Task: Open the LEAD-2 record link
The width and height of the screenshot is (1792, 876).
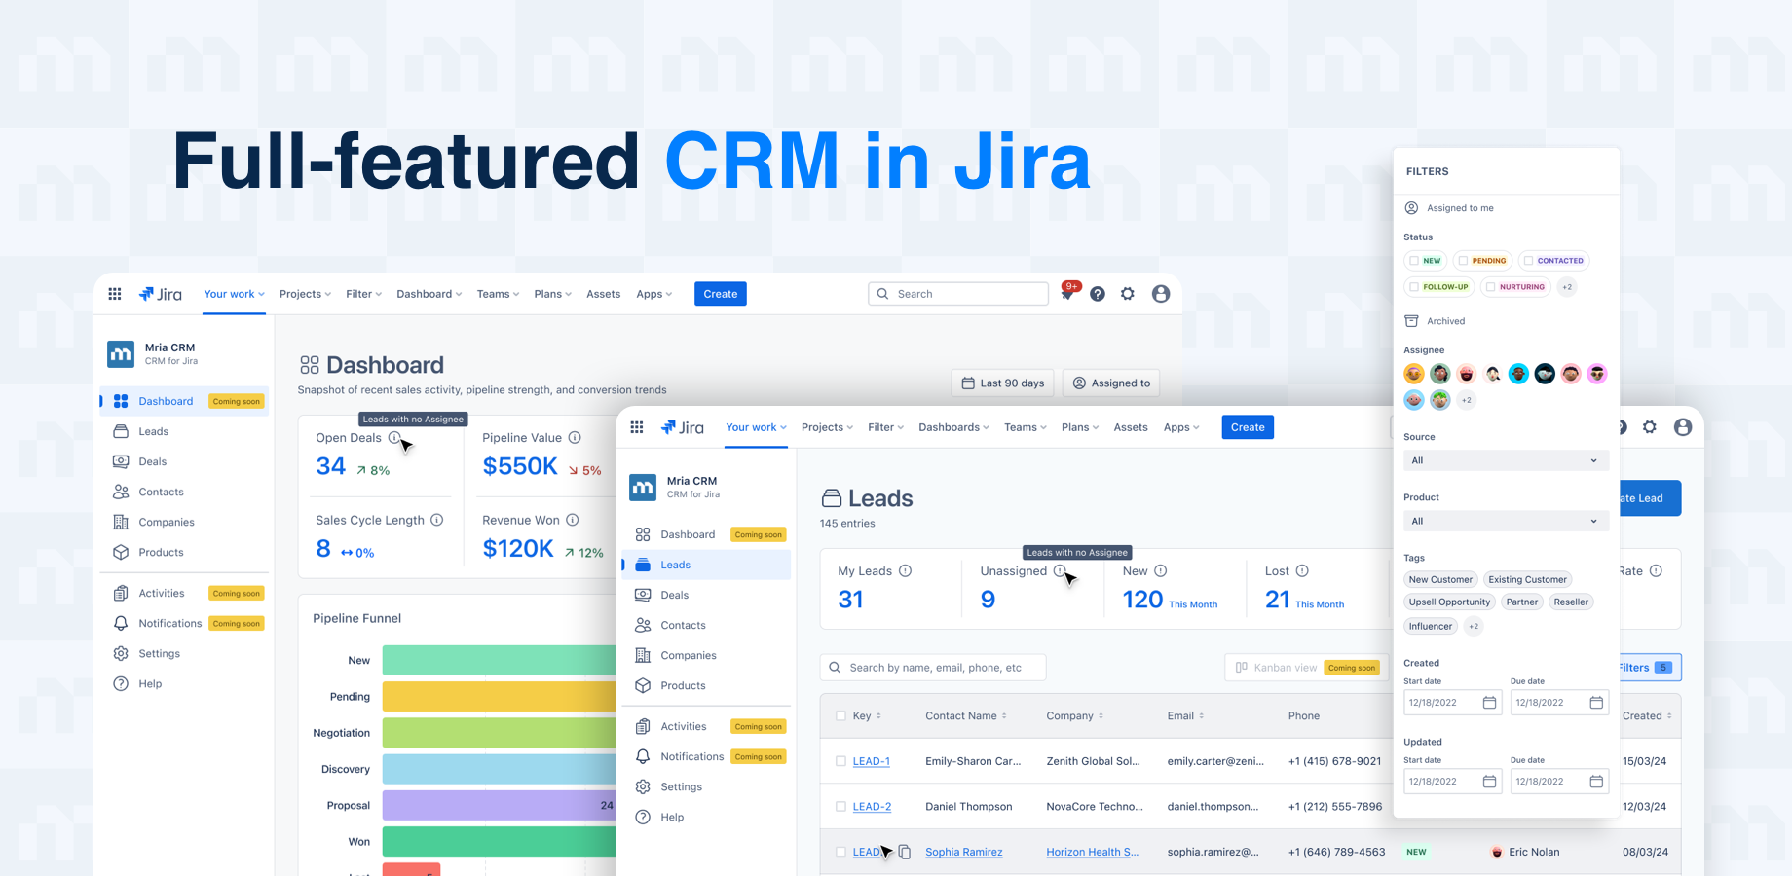Action: pos(871,806)
